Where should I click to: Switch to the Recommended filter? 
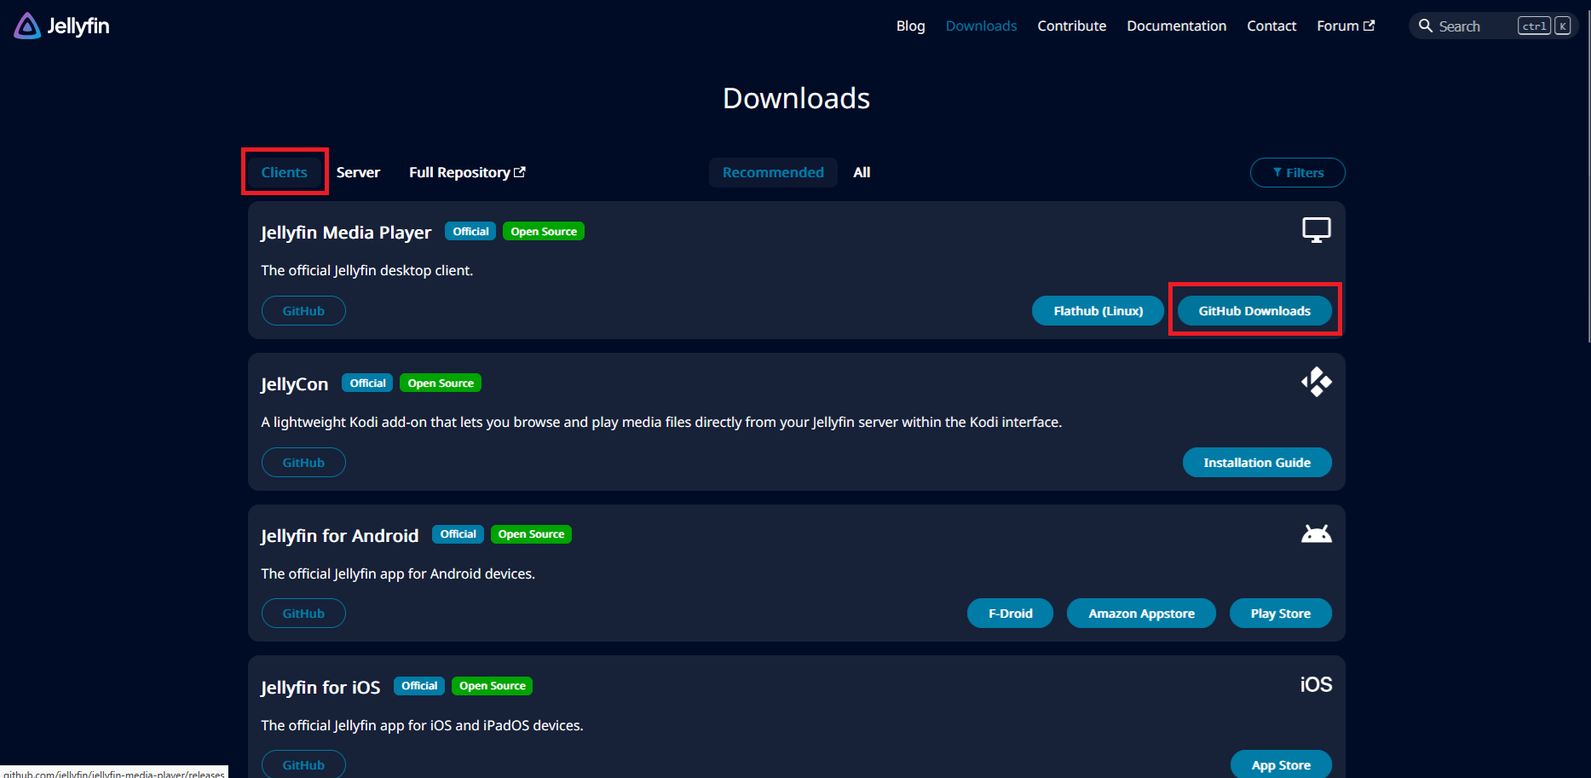click(x=772, y=172)
